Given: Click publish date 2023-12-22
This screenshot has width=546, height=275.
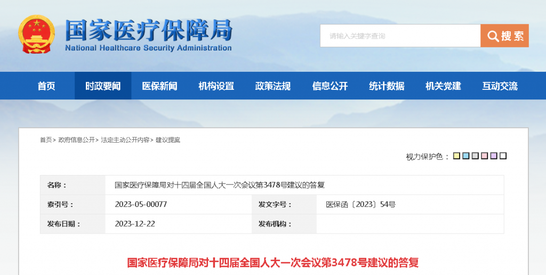Looking at the screenshot, I should click(135, 224).
